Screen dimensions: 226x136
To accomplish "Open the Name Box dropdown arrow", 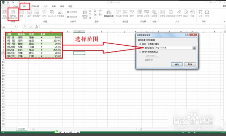I will pos(16,27).
